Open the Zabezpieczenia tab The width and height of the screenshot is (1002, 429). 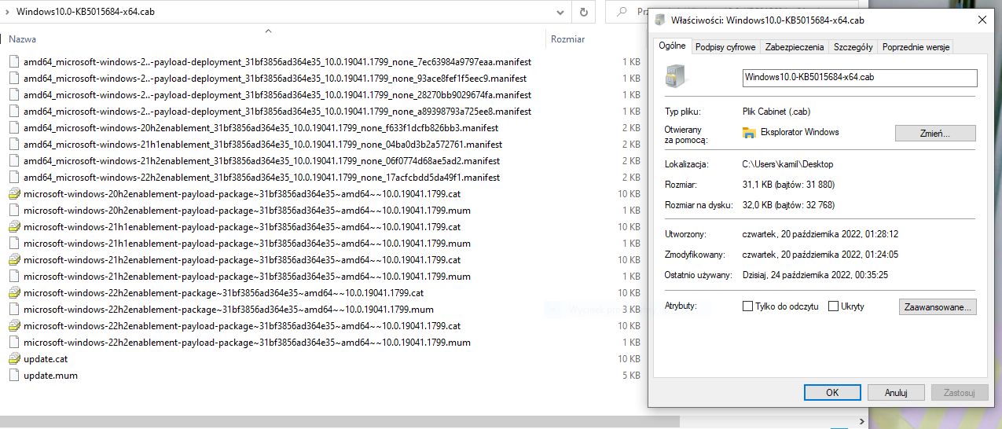pos(795,47)
